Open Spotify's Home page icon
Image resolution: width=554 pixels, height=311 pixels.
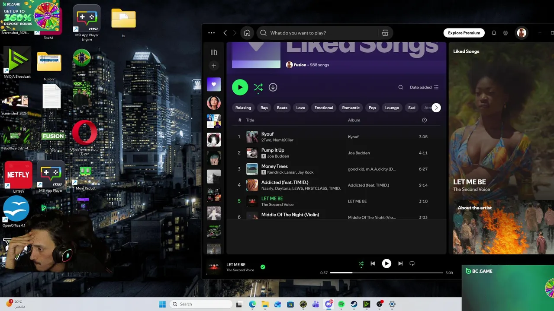pyautogui.click(x=247, y=33)
